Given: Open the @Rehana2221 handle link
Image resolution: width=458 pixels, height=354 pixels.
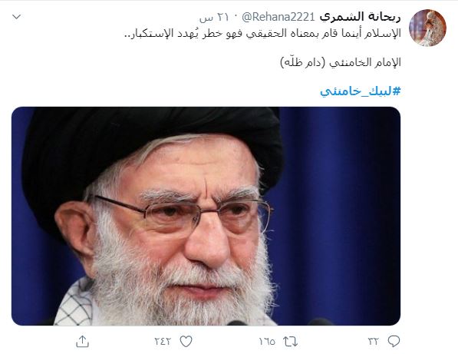Looking at the screenshot, I should point(278,17).
